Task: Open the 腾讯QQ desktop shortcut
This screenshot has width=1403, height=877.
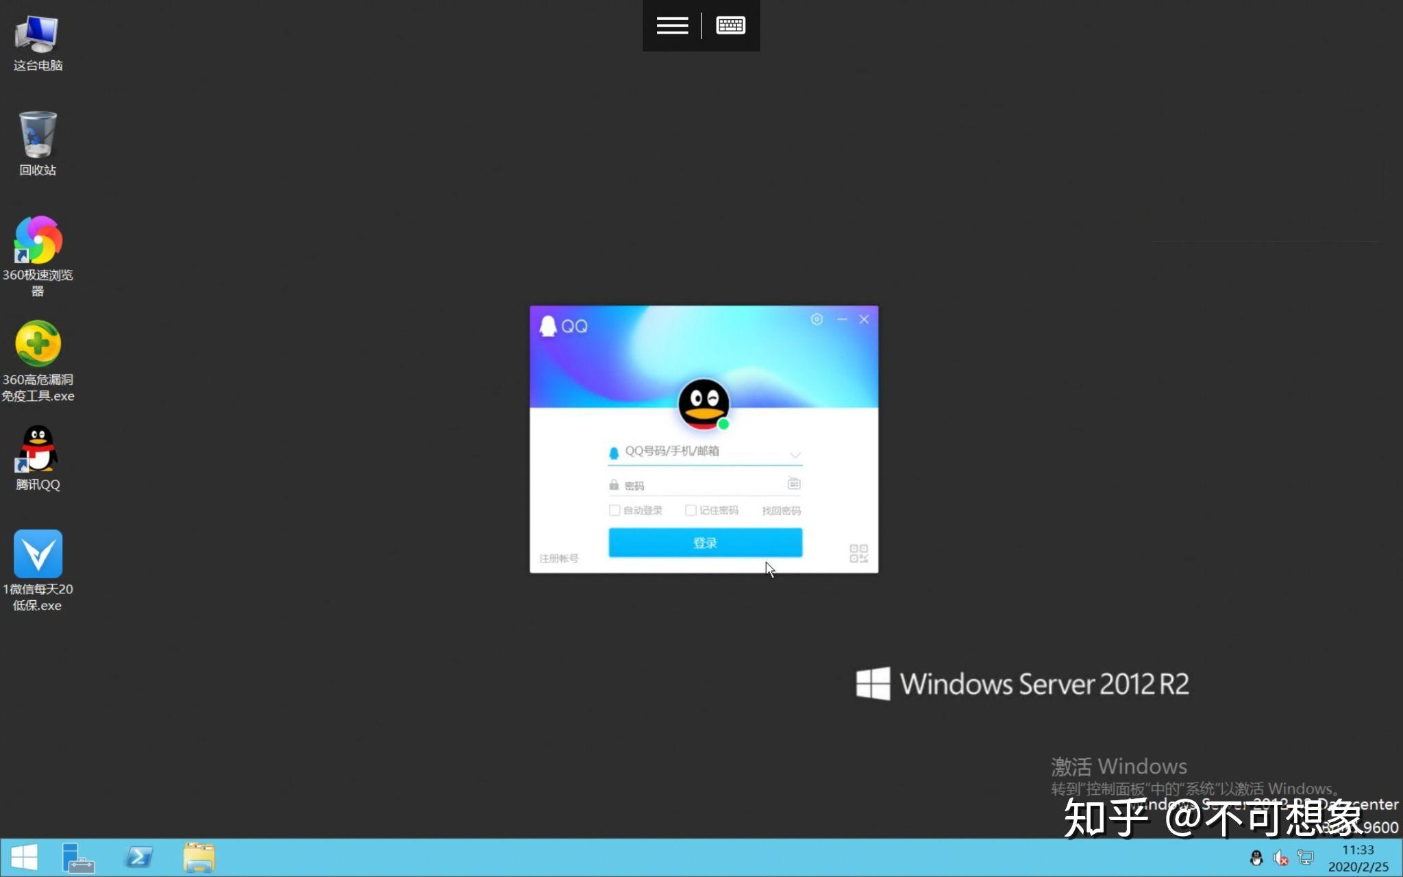Action: [38, 449]
